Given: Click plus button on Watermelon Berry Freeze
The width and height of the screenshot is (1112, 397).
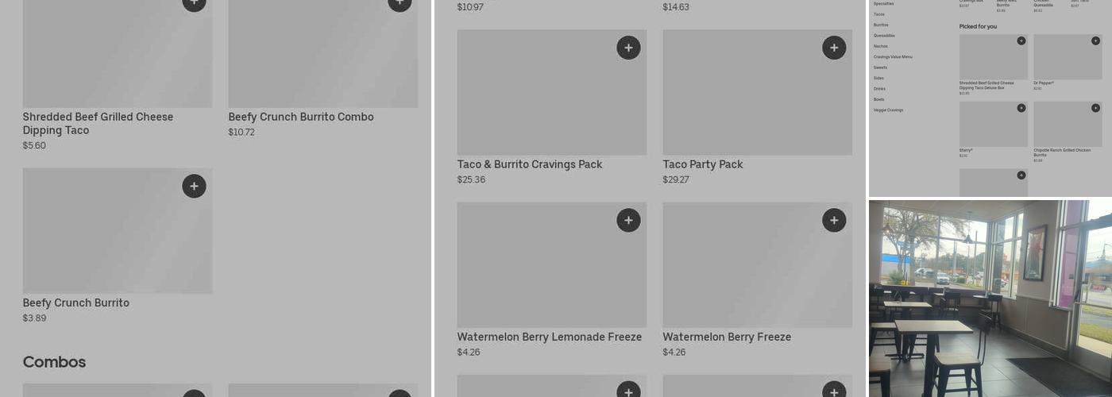Looking at the screenshot, I should tap(834, 220).
